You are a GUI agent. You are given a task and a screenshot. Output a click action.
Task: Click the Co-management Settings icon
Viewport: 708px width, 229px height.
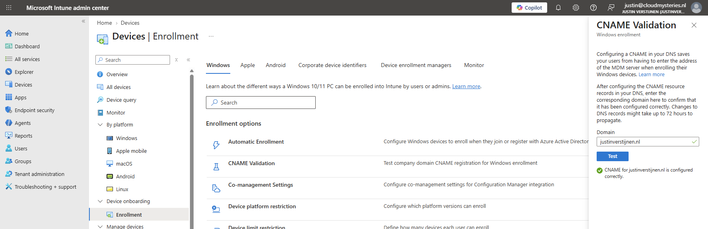pyautogui.click(x=216, y=188)
